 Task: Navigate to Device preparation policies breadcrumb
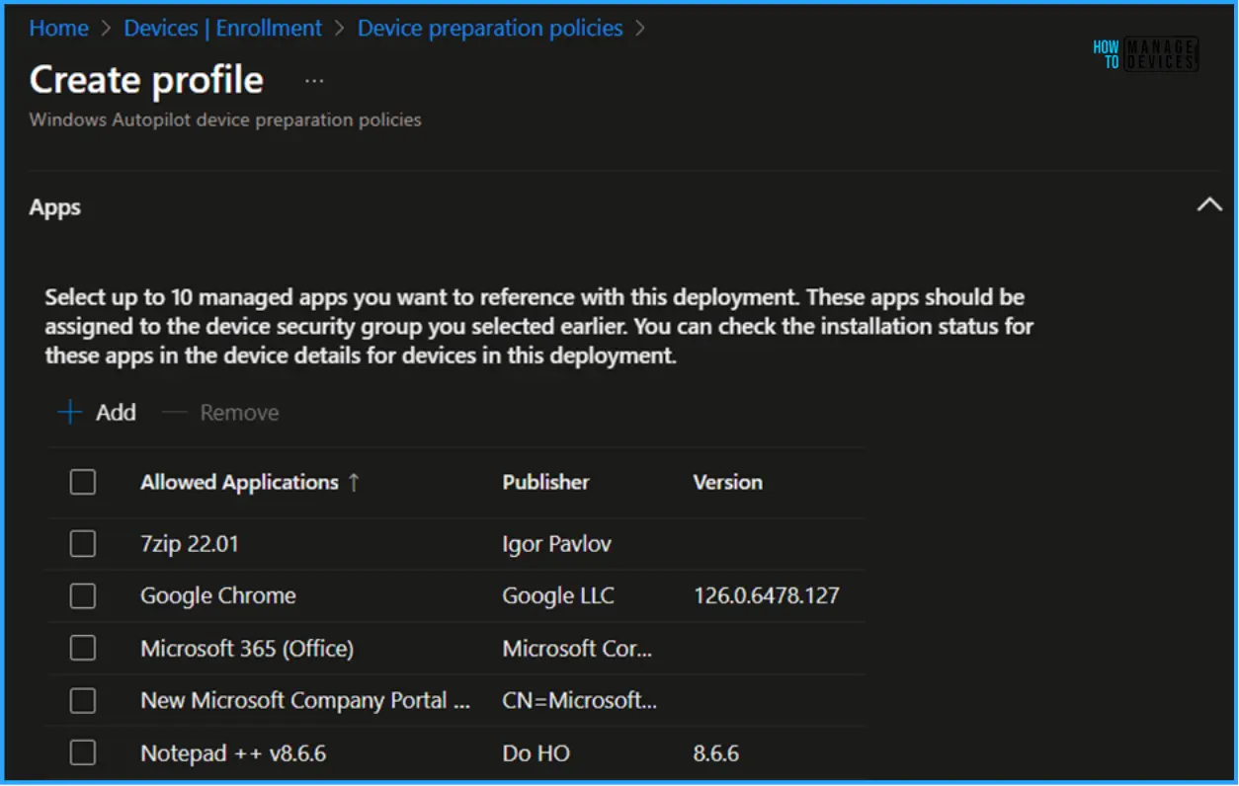click(490, 28)
